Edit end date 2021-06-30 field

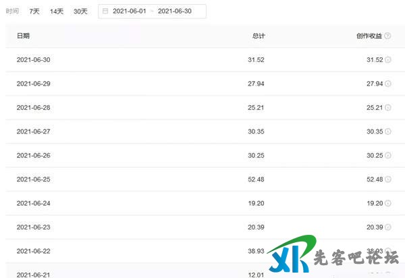tap(175, 11)
